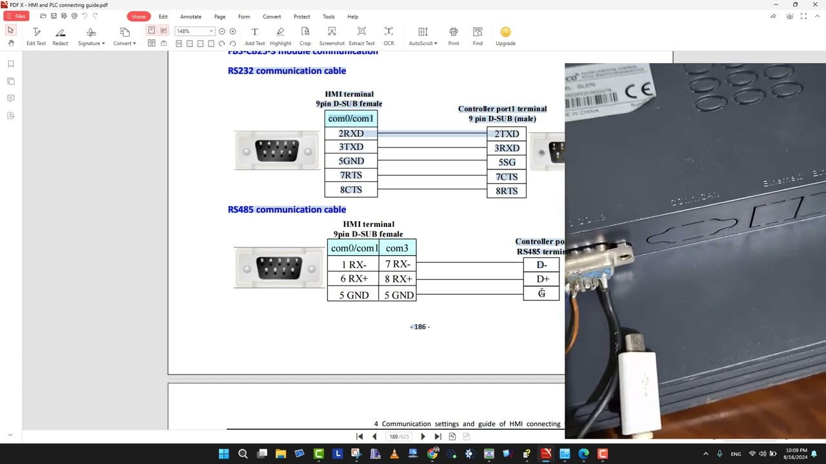Screen dimensions: 826x464
Task: Choose the Crop tool
Action: 305,37
